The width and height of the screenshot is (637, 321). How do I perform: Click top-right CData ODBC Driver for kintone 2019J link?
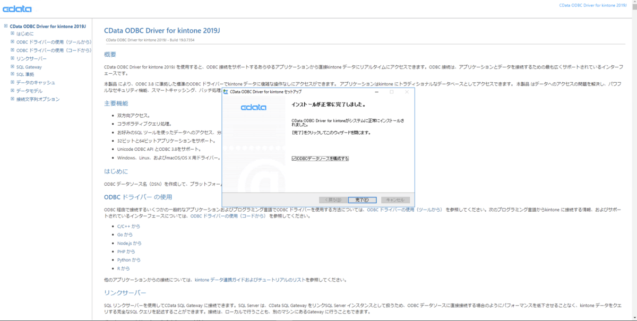point(597,5)
